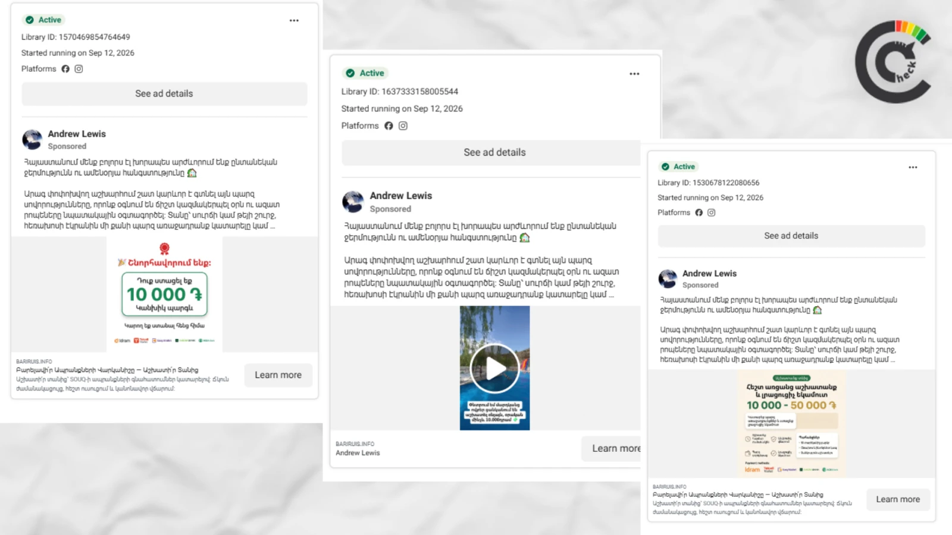Click the Sponsored label in ad 1570469854764649

coord(67,146)
